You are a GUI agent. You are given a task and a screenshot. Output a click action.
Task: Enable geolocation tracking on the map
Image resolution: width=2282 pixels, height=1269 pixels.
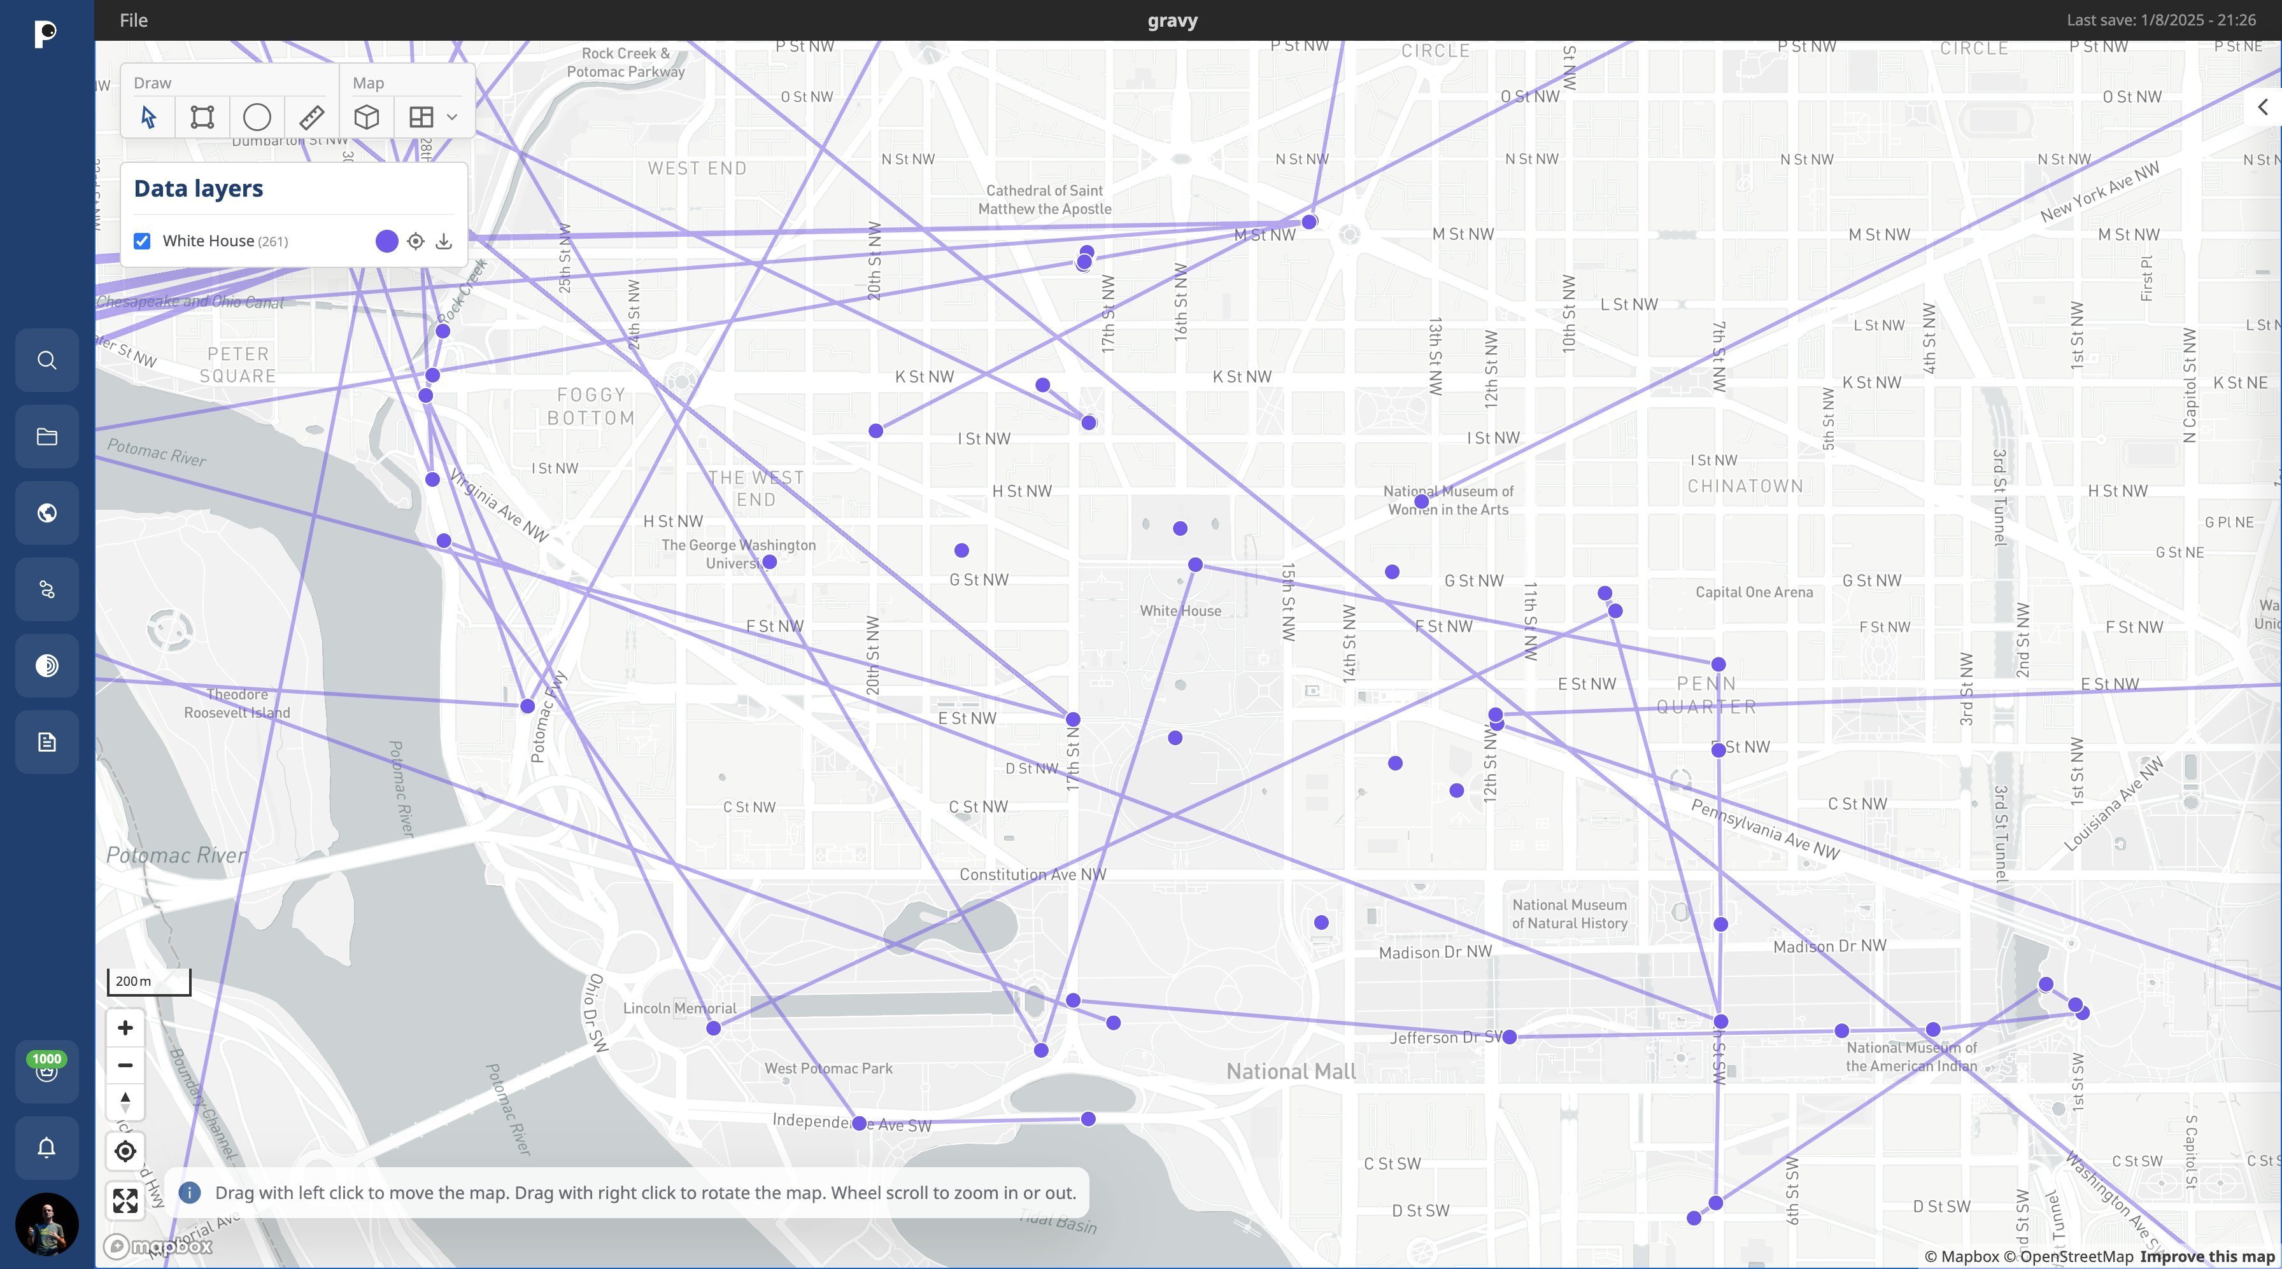click(125, 1151)
